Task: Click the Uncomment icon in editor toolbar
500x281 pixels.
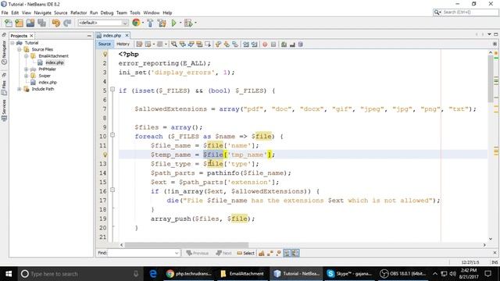Action: 292,44
